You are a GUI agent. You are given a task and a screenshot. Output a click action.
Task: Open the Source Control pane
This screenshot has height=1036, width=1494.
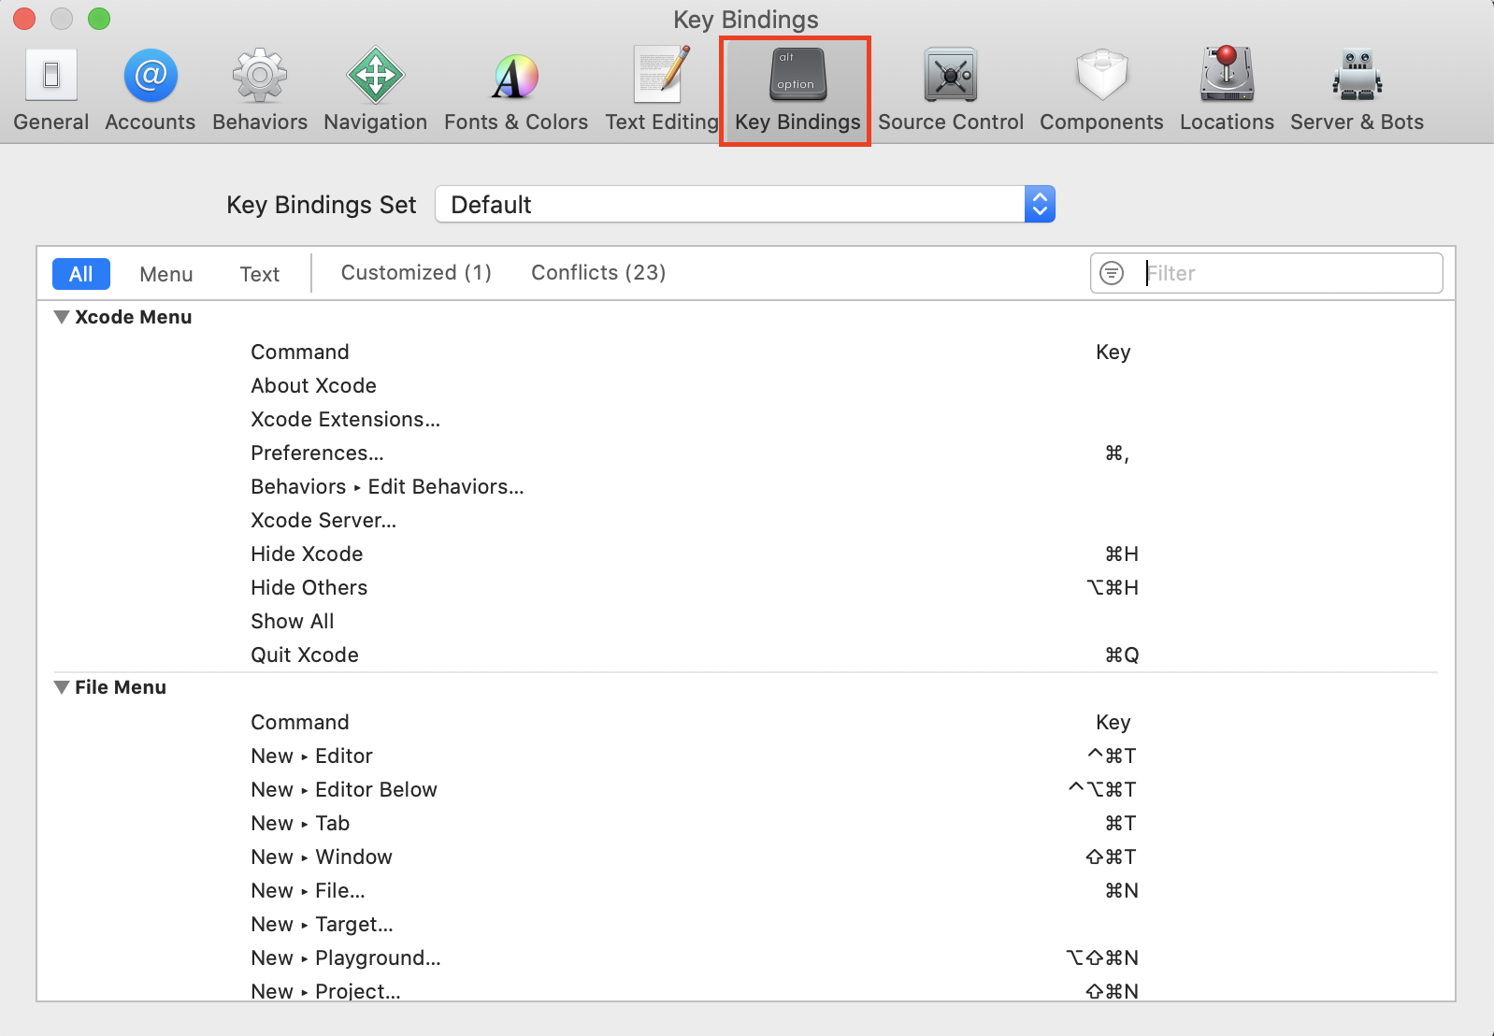coord(951,91)
